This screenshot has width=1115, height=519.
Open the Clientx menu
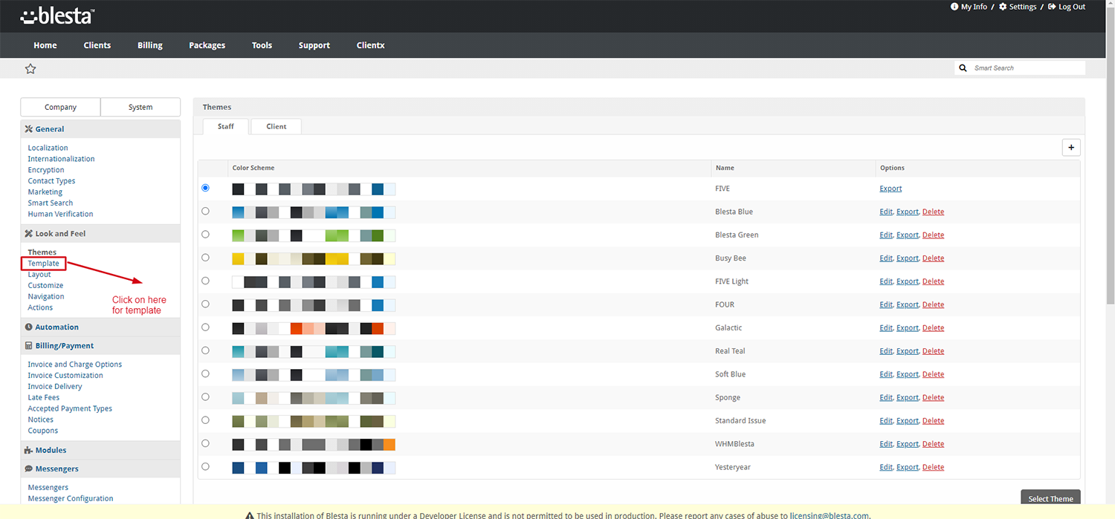point(370,45)
